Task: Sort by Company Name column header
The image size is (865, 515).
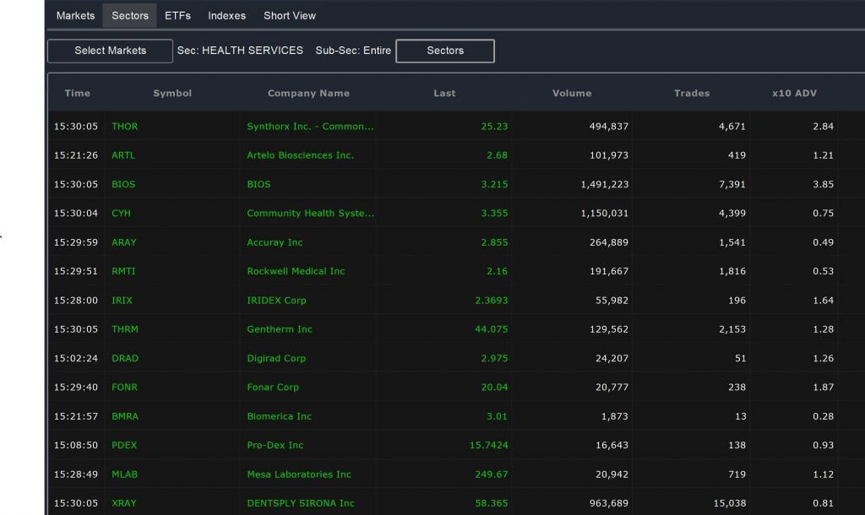Action: [308, 93]
